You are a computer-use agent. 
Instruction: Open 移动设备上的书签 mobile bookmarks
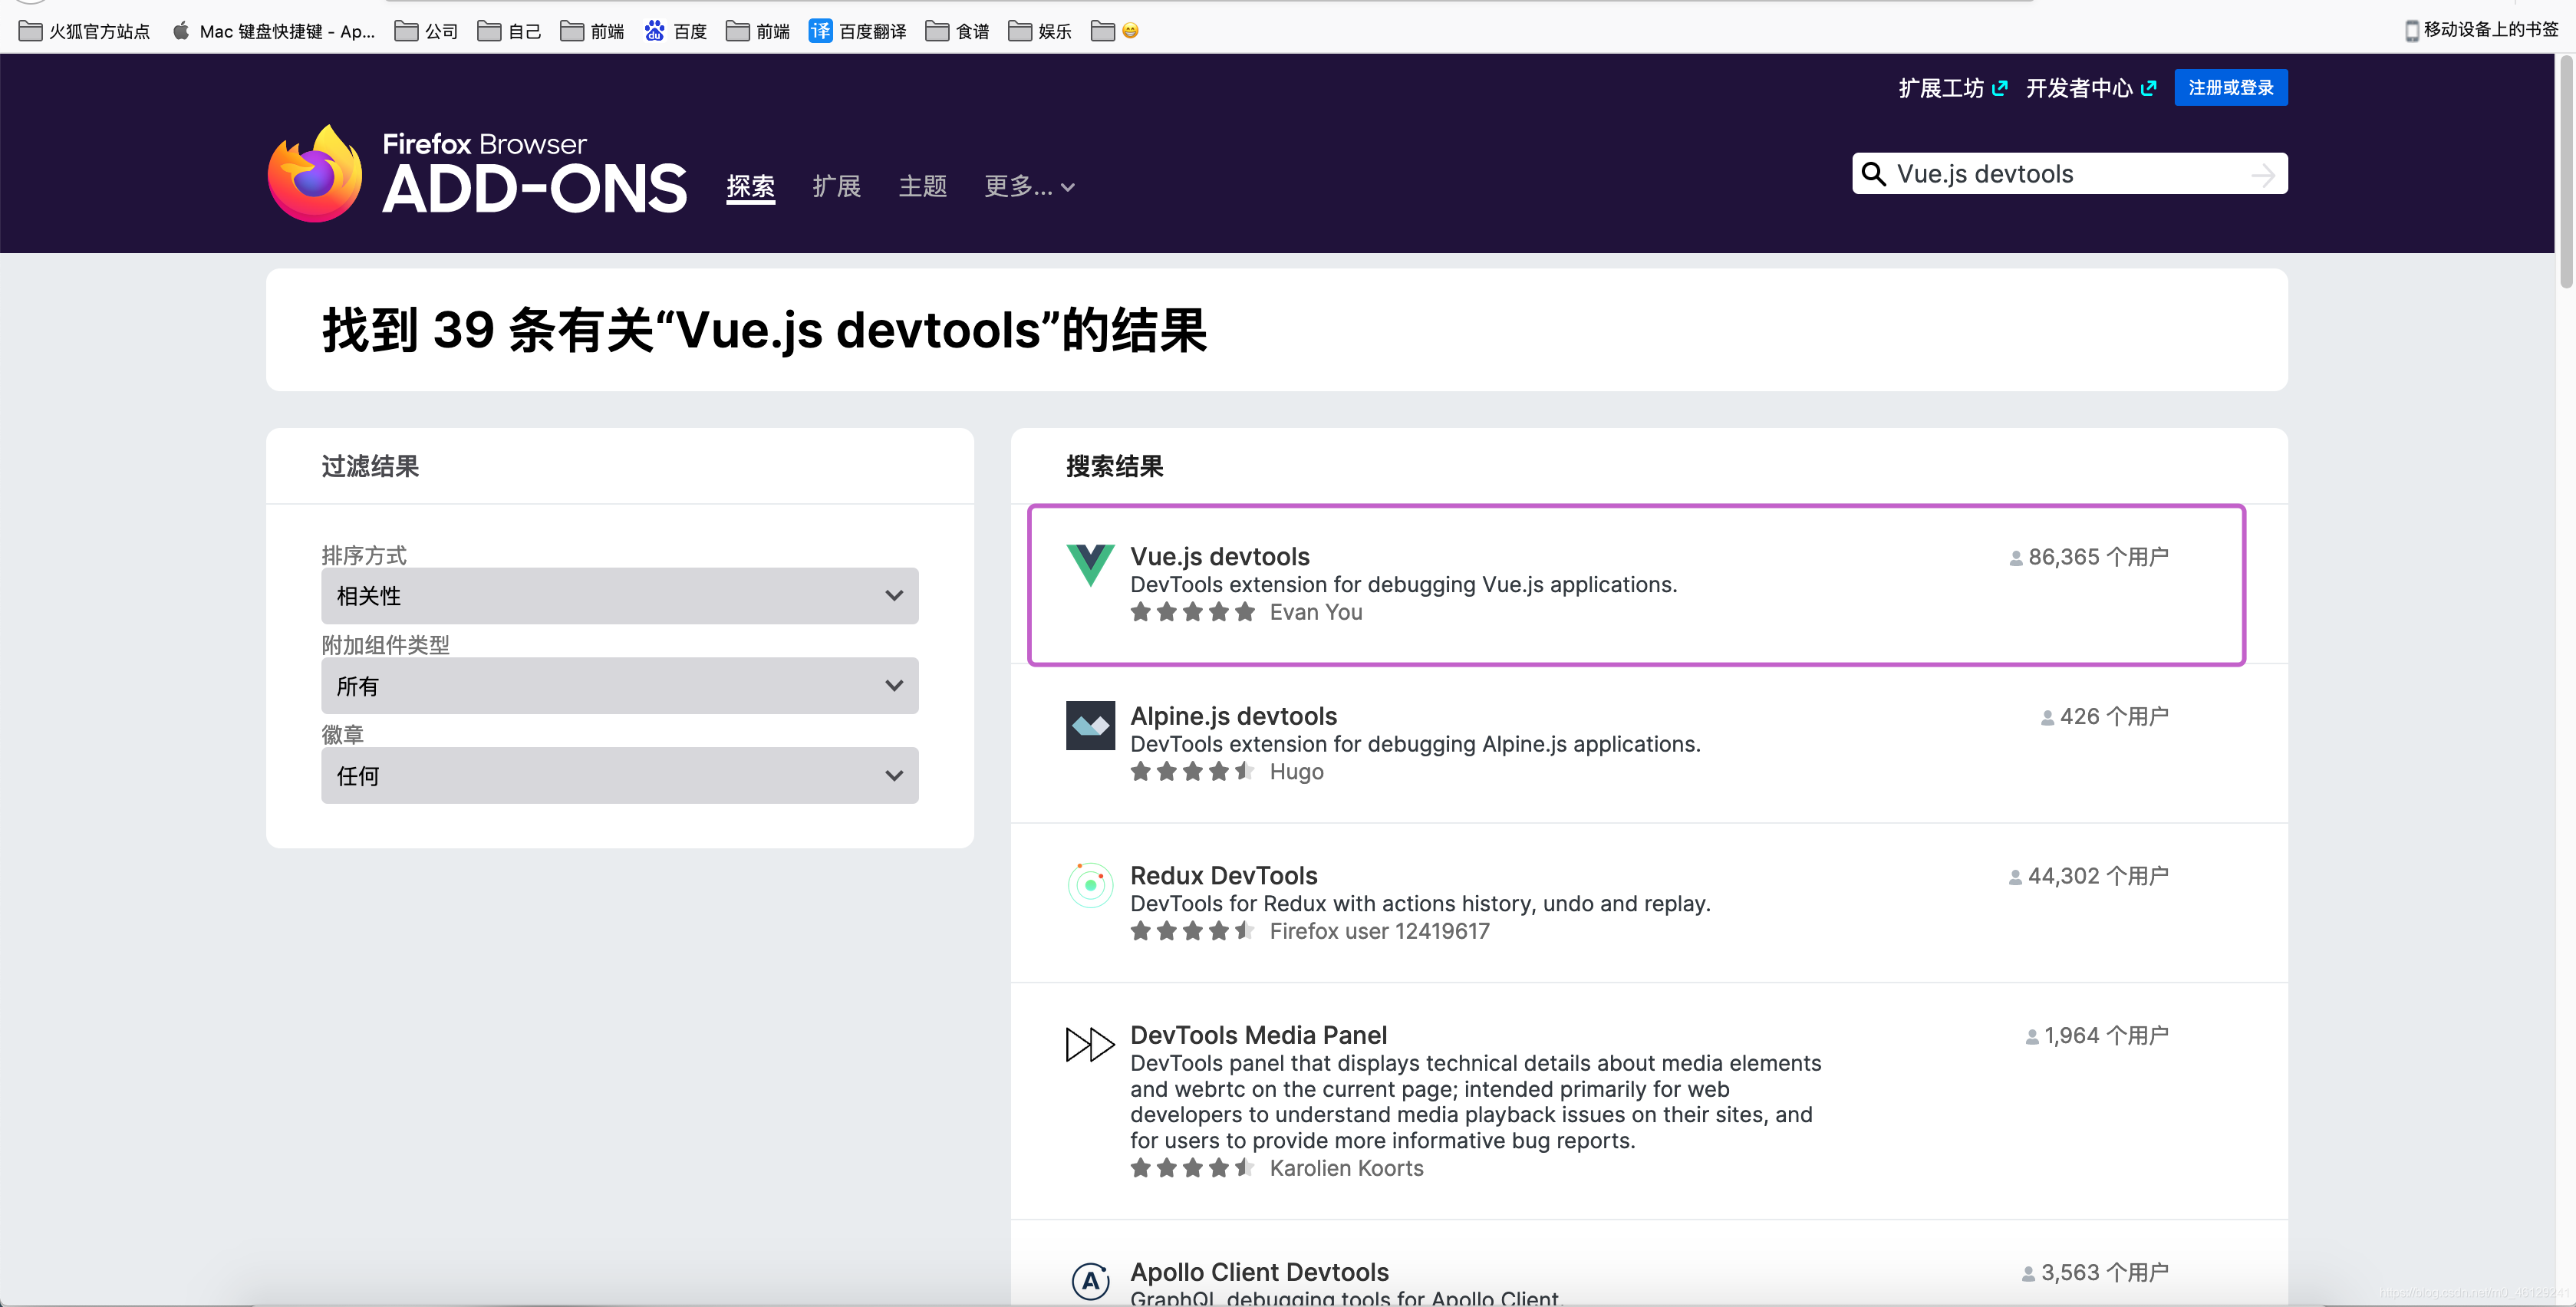tap(2481, 30)
